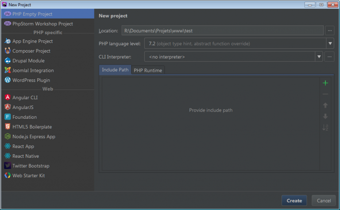The width and height of the screenshot is (340, 210).
Task: Open the CLI Interpreter dropdown arrow
Action: tap(319, 57)
